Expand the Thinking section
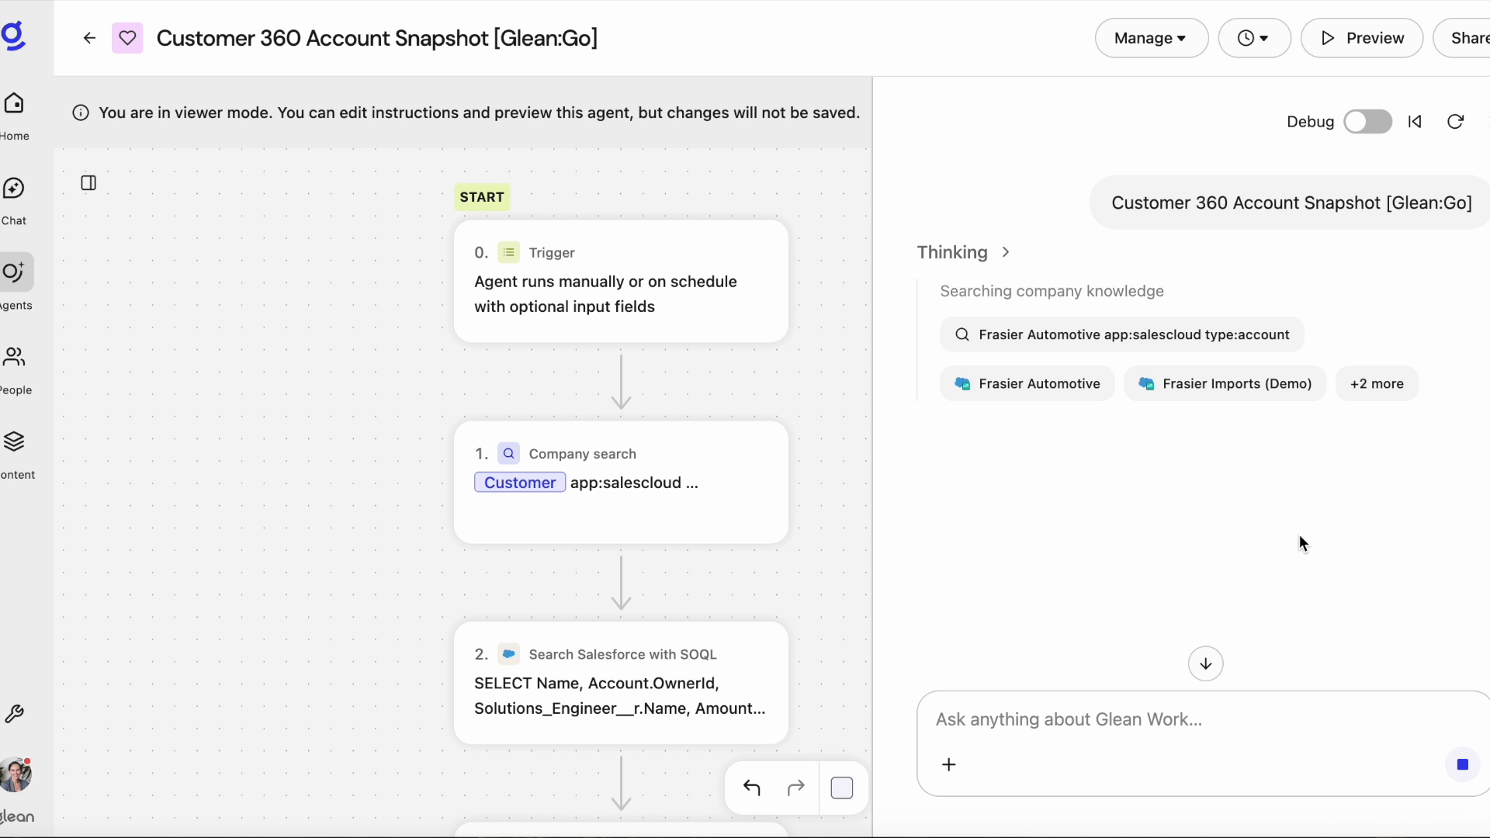 click(1005, 252)
